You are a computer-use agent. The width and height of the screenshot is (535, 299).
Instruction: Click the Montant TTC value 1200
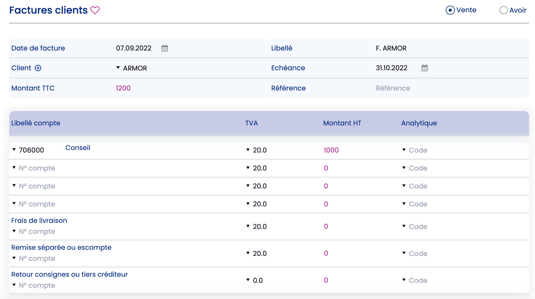(x=123, y=88)
